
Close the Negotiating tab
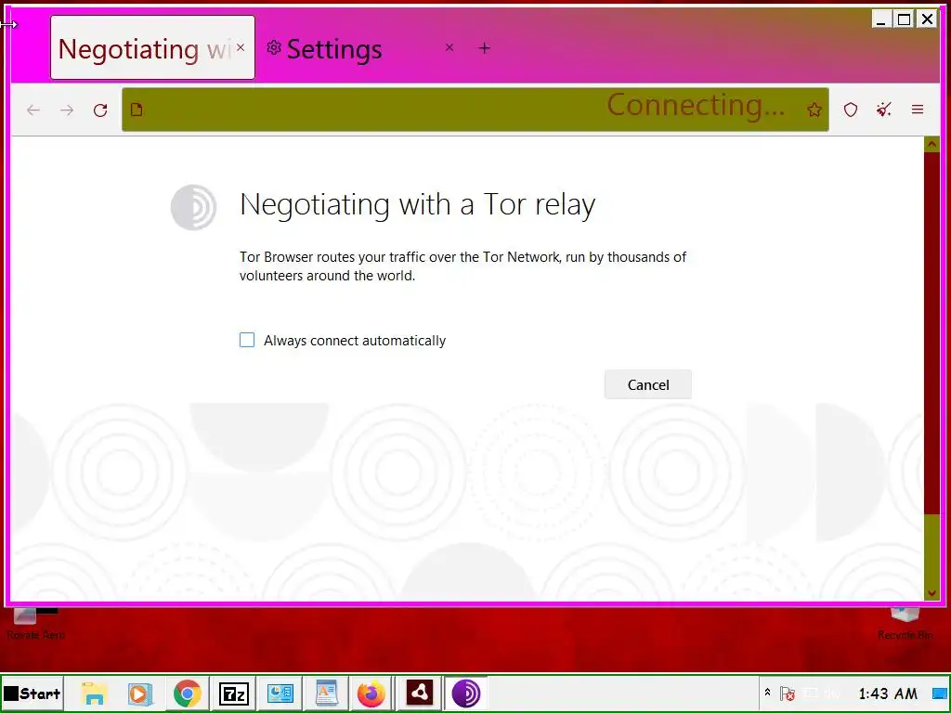(241, 47)
